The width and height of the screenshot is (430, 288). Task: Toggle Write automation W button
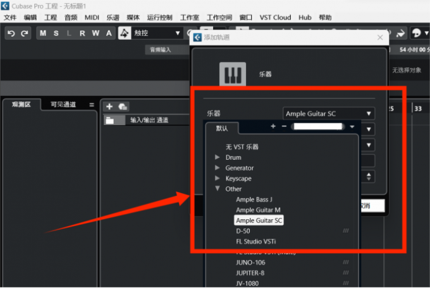(95, 33)
